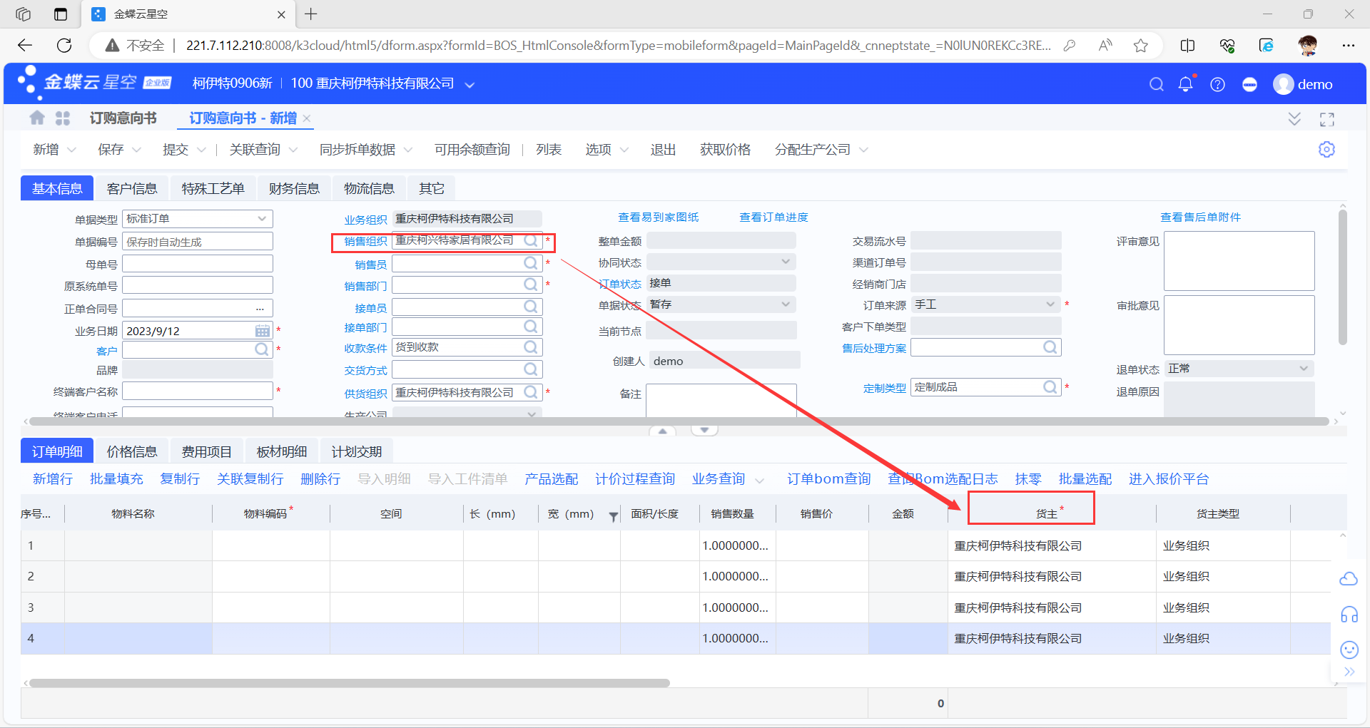Open the date picker for 业务日期
Screen dimensions: 1370x728
tap(263, 331)
